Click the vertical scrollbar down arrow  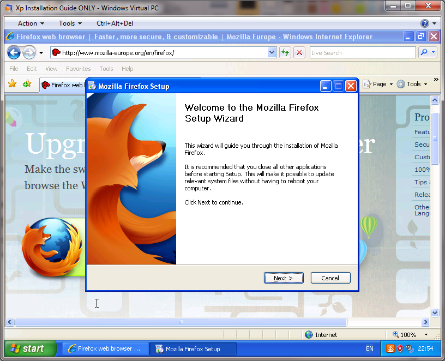(x=435, y=312)
